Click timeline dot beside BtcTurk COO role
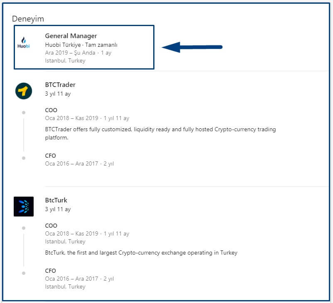 (24, 228)
